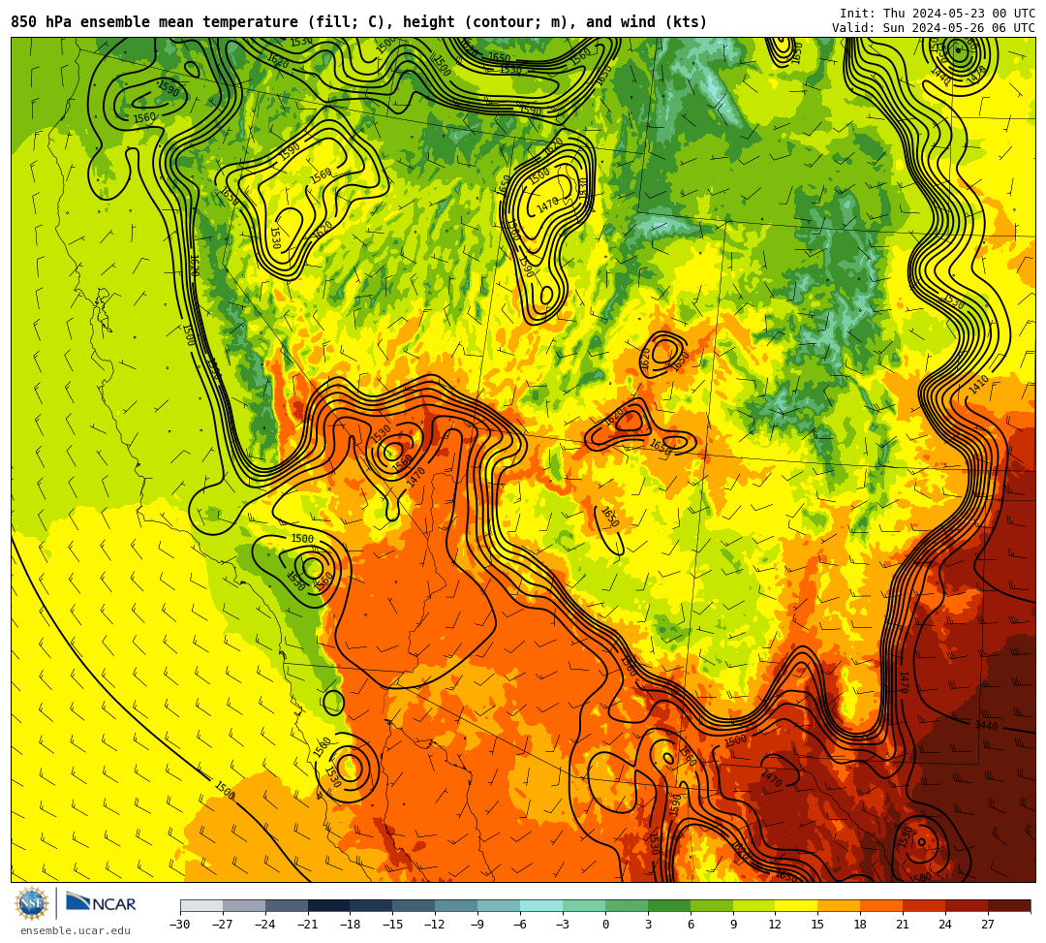Click the −15 colorbar tick label

393,925
